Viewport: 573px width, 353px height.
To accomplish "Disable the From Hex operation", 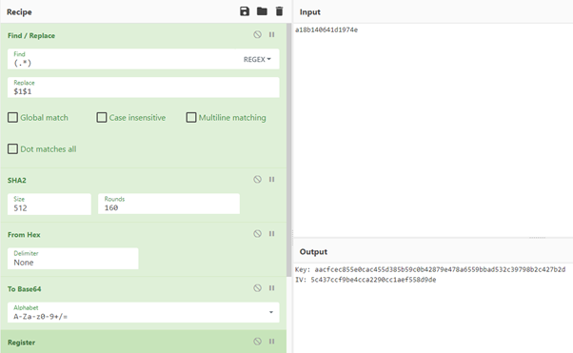I will pos(257,233).
